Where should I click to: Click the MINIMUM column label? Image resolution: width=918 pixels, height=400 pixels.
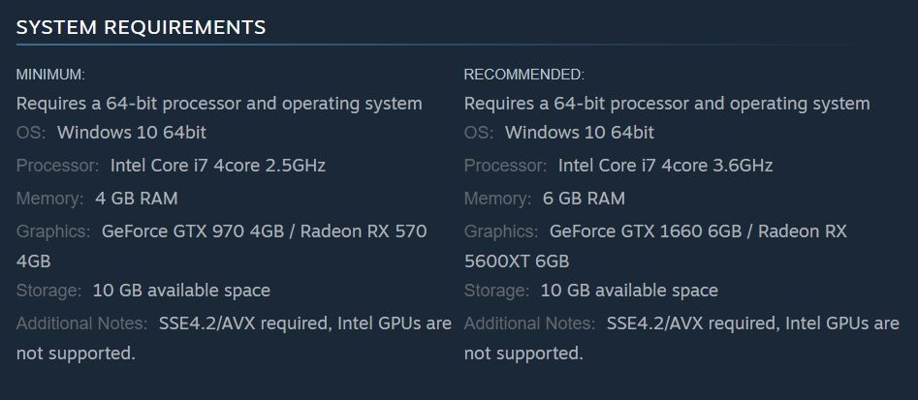pos(50,75)
